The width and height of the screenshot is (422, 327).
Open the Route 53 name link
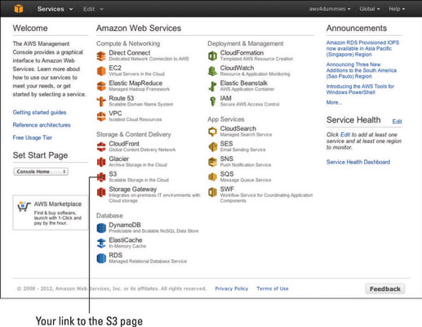[122, 98]
